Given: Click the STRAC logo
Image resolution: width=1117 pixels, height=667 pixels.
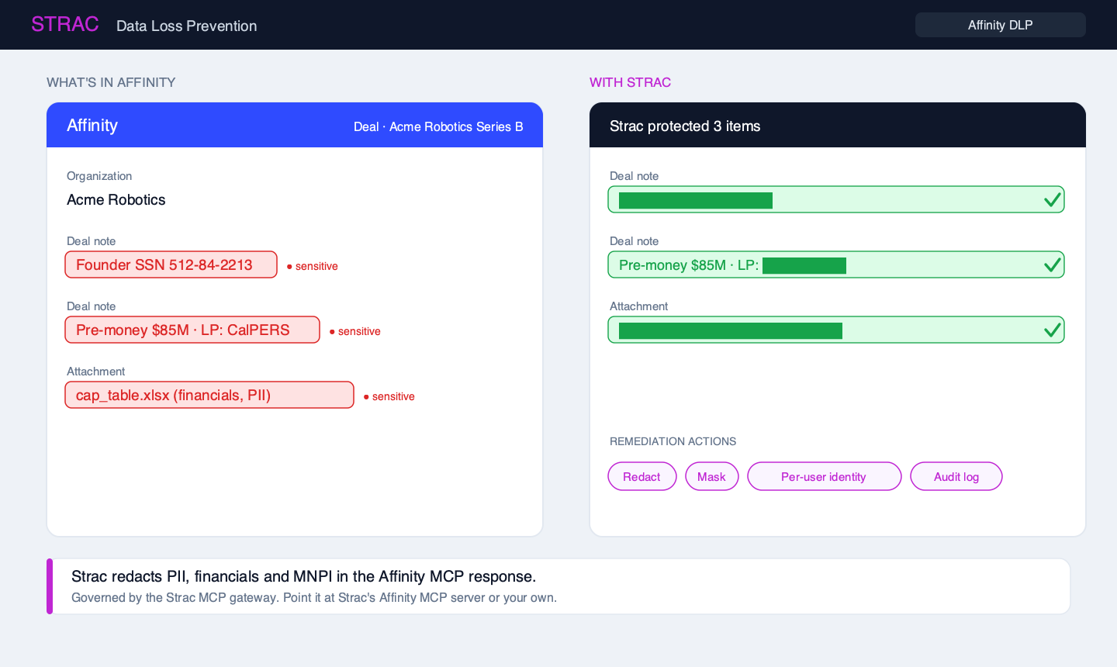Looking at the screenshot, I should (x=65, y=24).
